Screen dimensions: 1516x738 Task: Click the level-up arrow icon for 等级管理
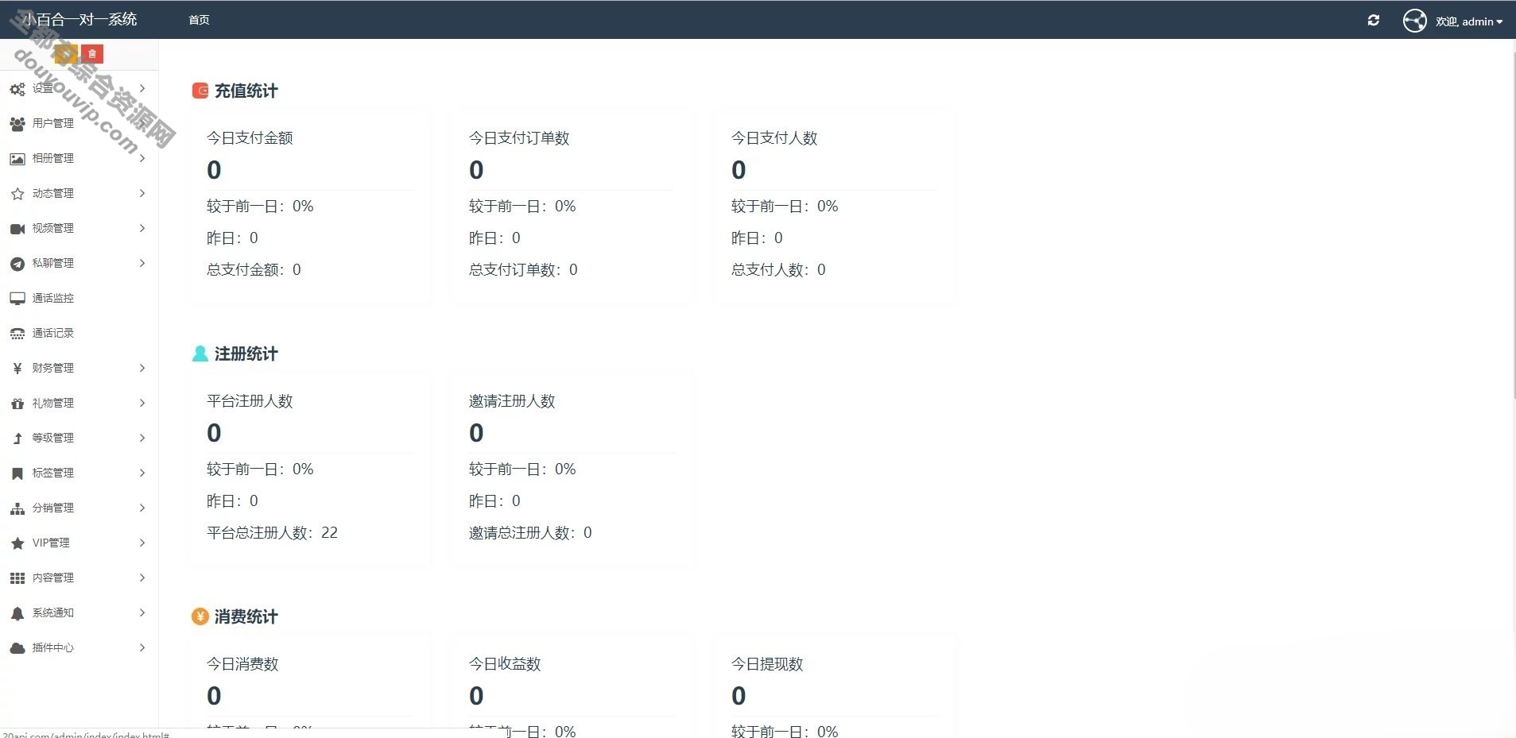point(17,439)
